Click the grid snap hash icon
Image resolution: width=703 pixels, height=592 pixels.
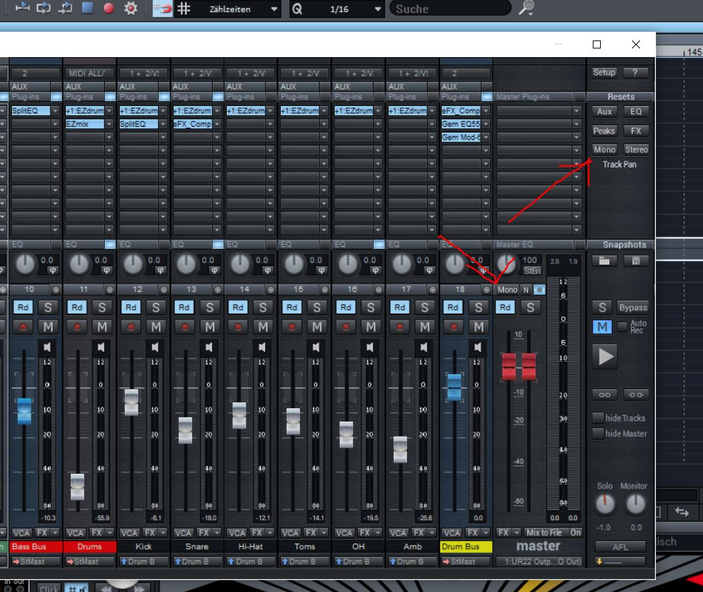pos(183,8)
